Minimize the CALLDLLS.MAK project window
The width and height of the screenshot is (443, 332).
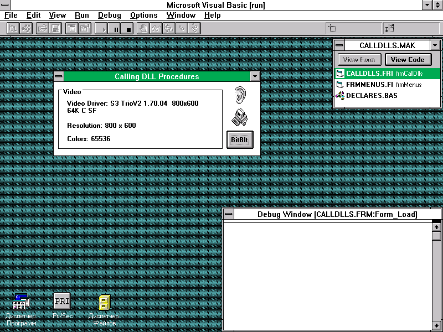point(435,45)
